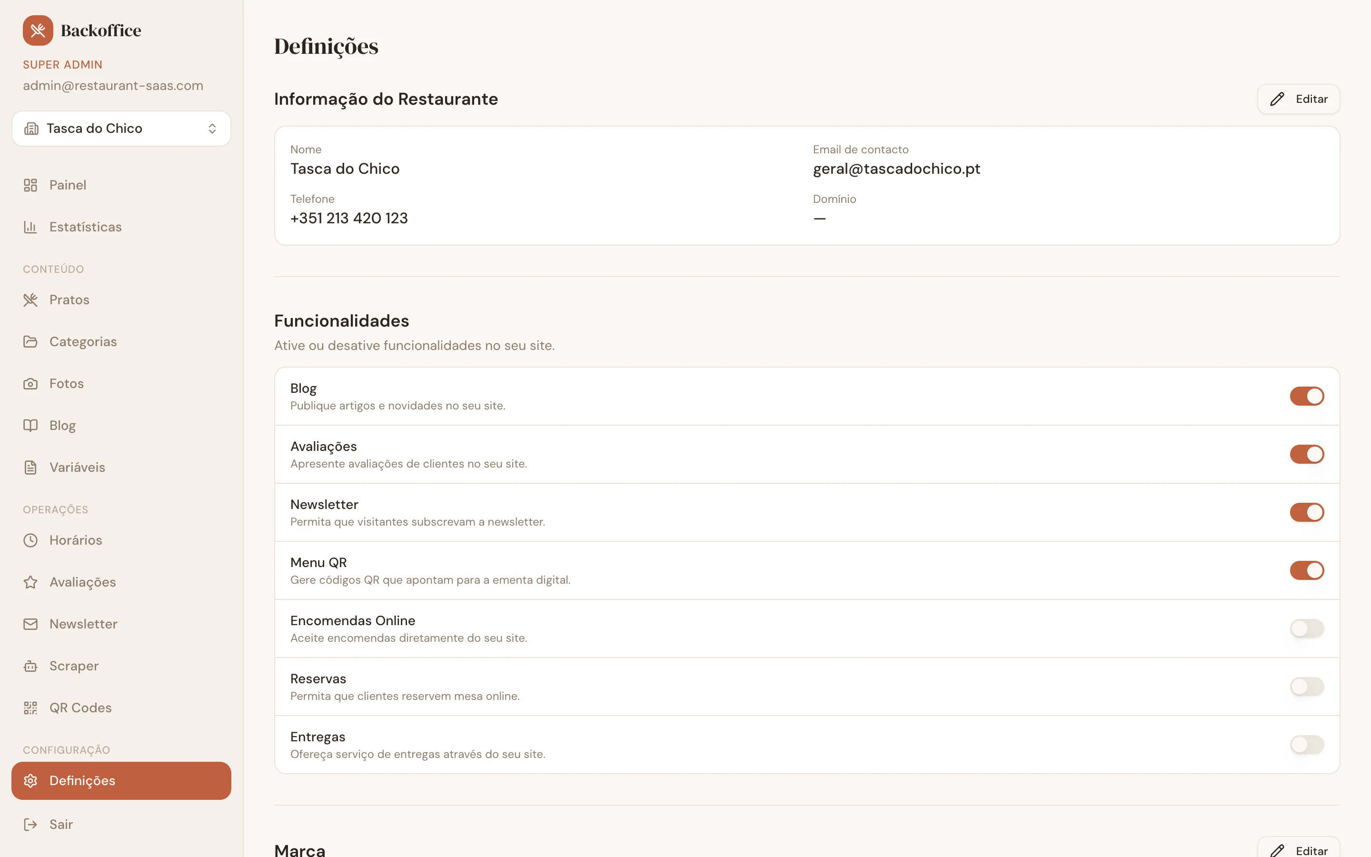The image size is (1371, 857).
Task: Disable the Menu QR toggle
Action: point(1307,570)
